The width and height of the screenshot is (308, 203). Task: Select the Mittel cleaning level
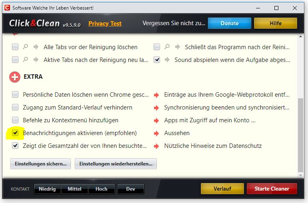click(74, 189)
